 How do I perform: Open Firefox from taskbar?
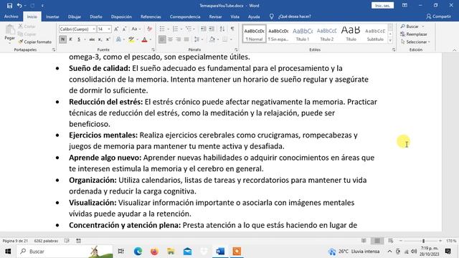[154, 252]
